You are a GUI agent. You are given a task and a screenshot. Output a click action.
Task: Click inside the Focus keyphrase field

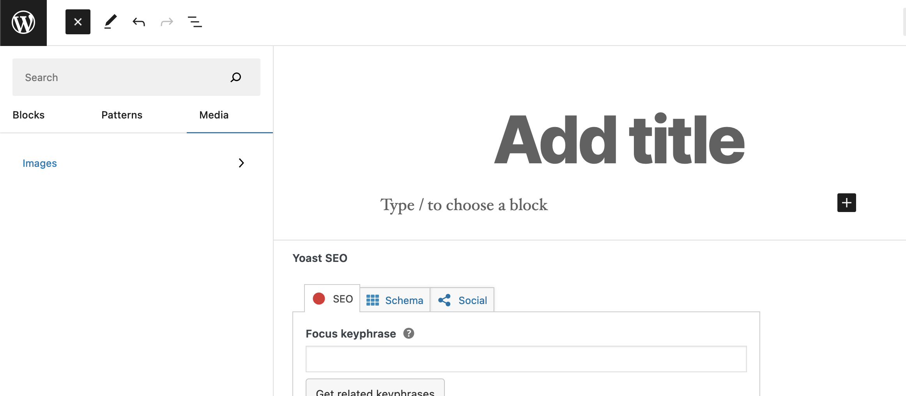click(x=526, y=359)
